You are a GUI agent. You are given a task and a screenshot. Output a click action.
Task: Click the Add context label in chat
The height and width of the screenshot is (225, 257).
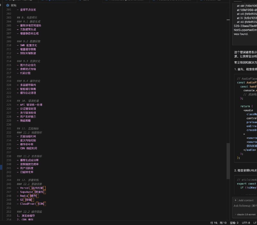point(246,200)
